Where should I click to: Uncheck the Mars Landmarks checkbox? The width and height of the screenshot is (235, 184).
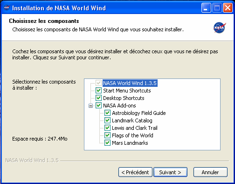[107, 143]
